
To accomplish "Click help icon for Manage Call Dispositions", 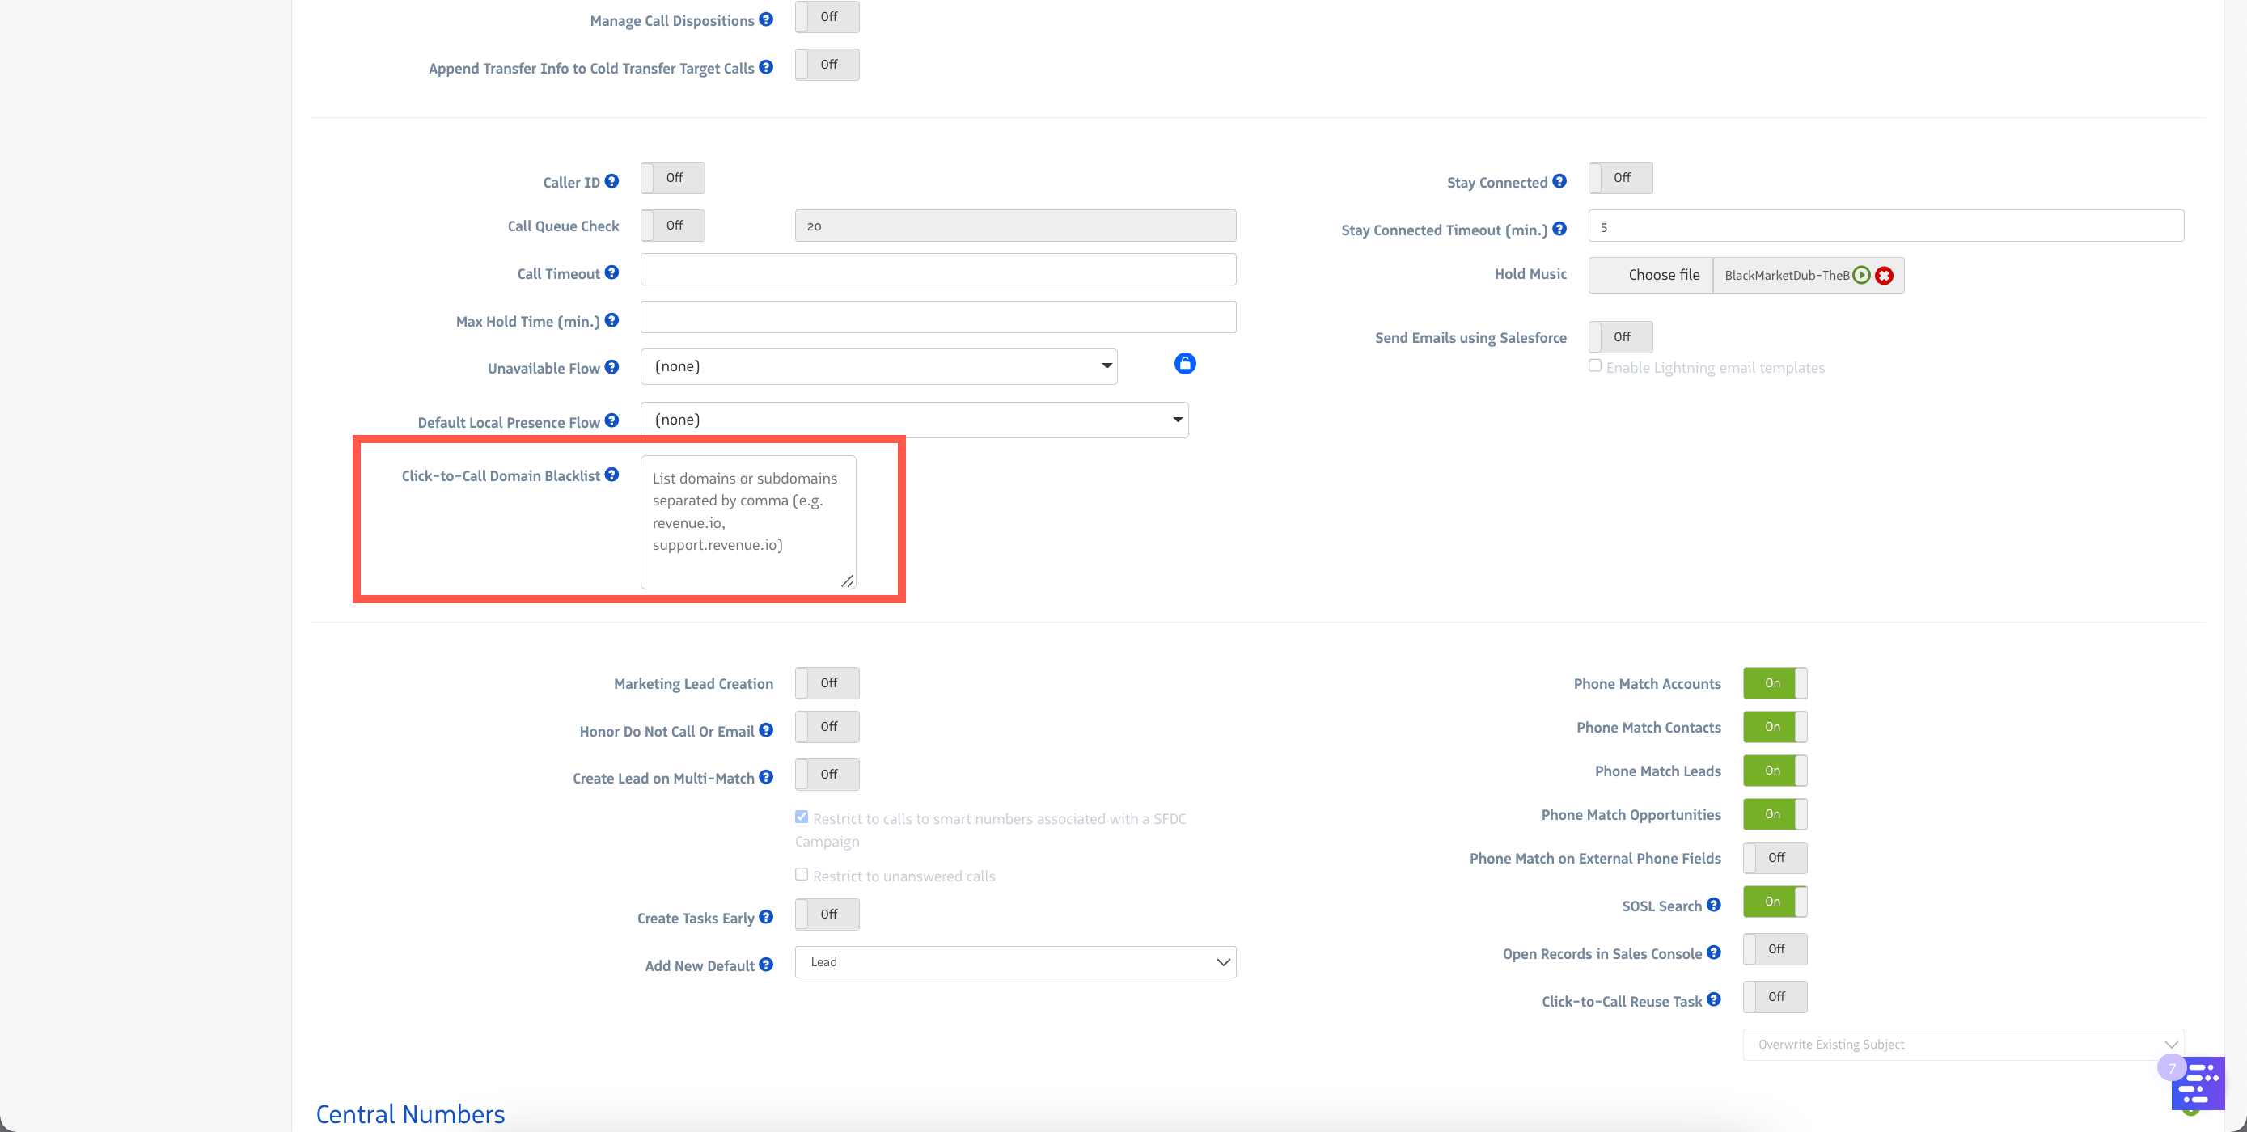I will [765, 19].
